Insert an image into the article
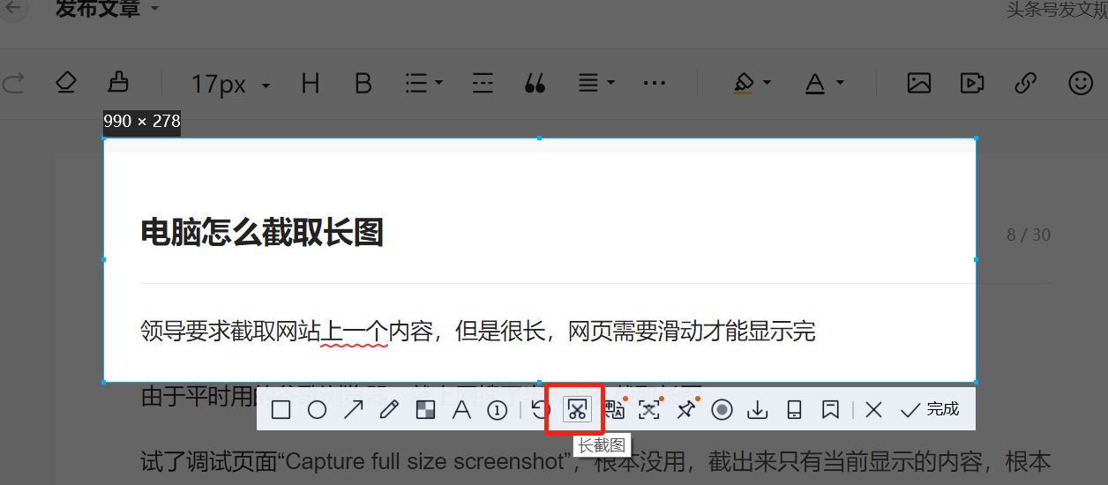 (x=919, y=84)
